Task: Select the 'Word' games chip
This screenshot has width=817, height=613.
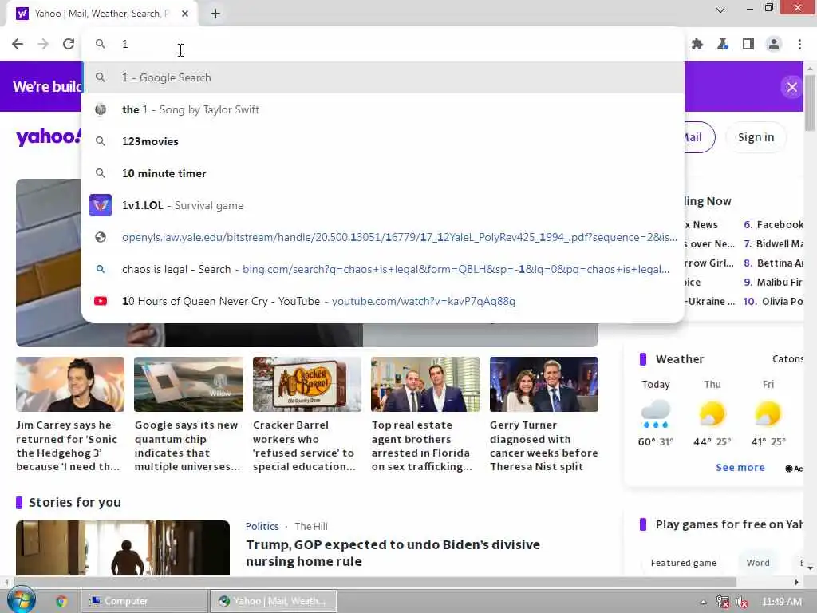Action: click(x=758, y=563)
